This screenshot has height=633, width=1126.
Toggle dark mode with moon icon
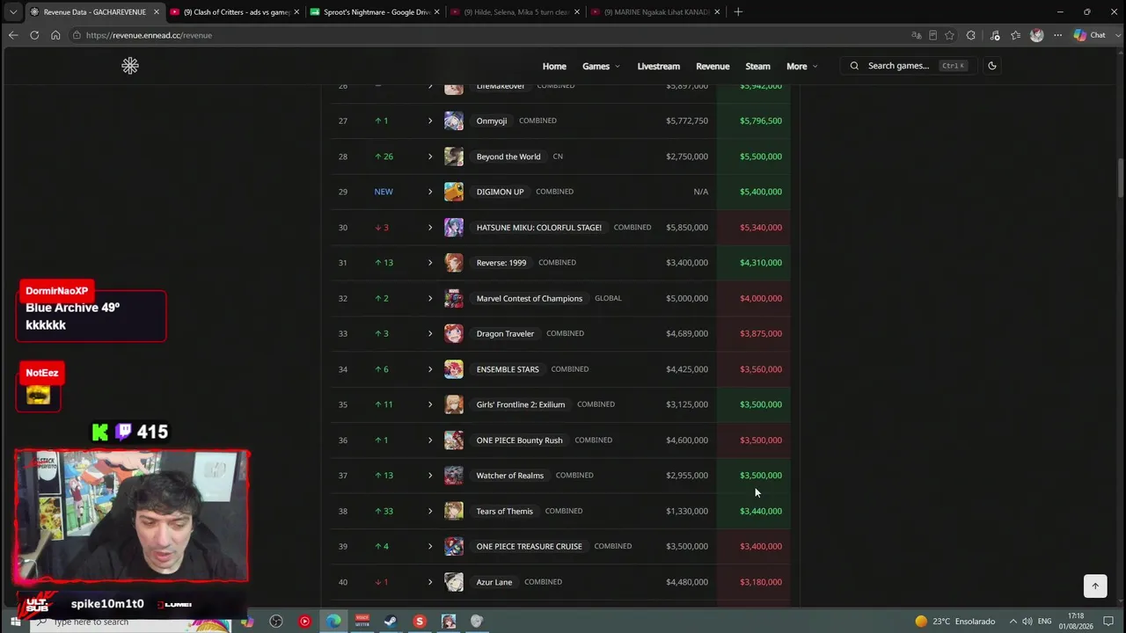point(992,66)
